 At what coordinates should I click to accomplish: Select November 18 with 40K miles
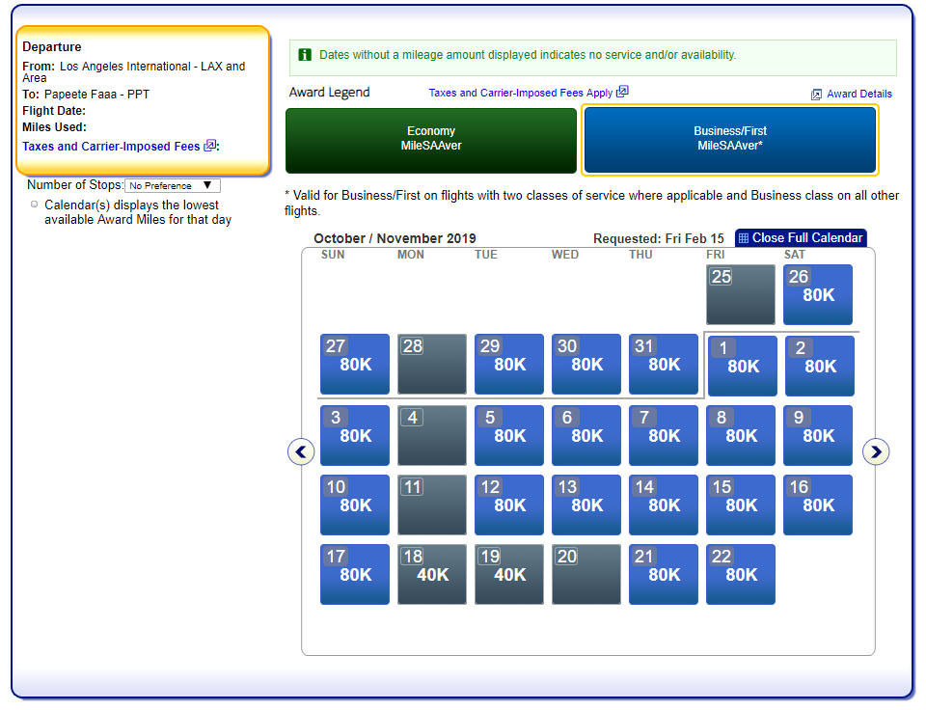(432, 574)
